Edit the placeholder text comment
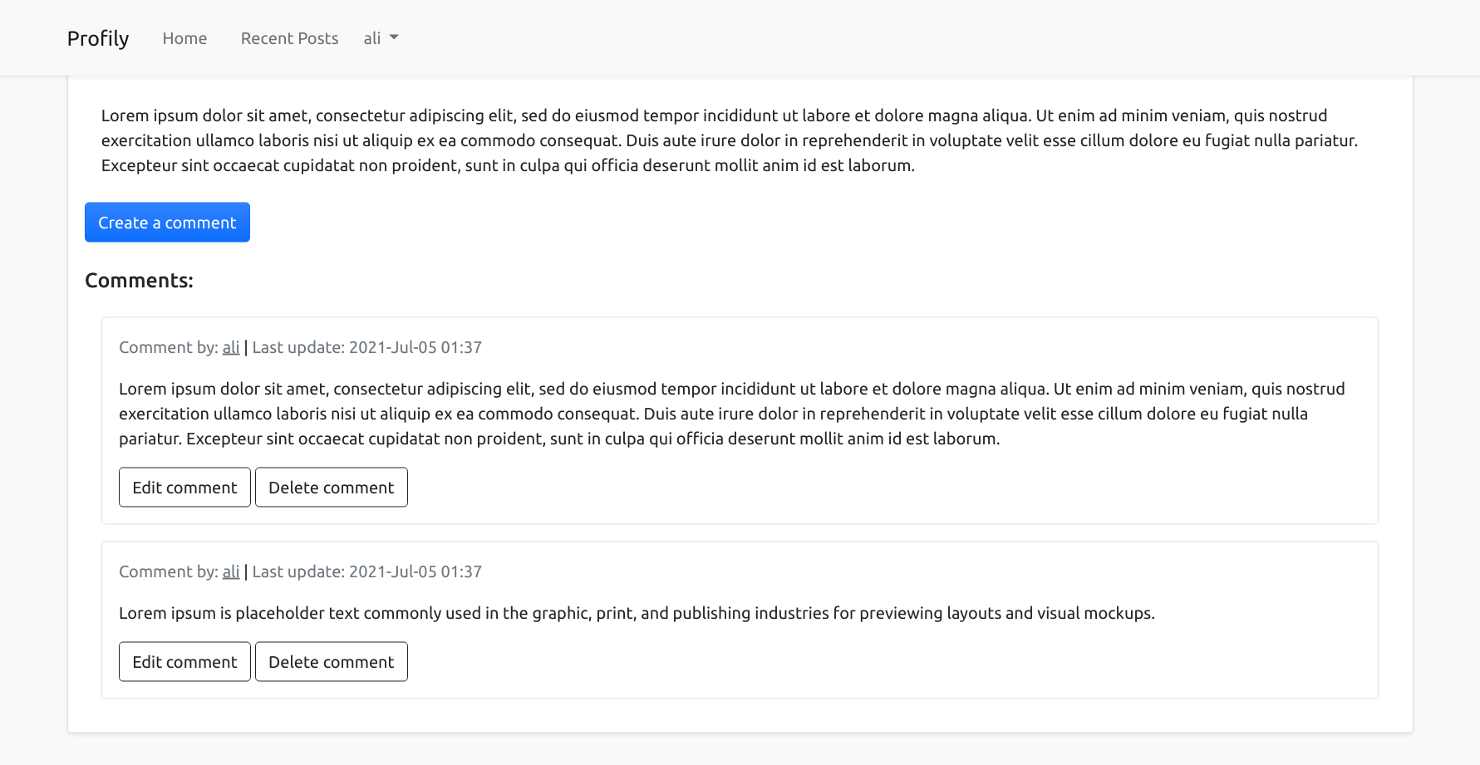The image size is (1480, 765). coord(184,662)
